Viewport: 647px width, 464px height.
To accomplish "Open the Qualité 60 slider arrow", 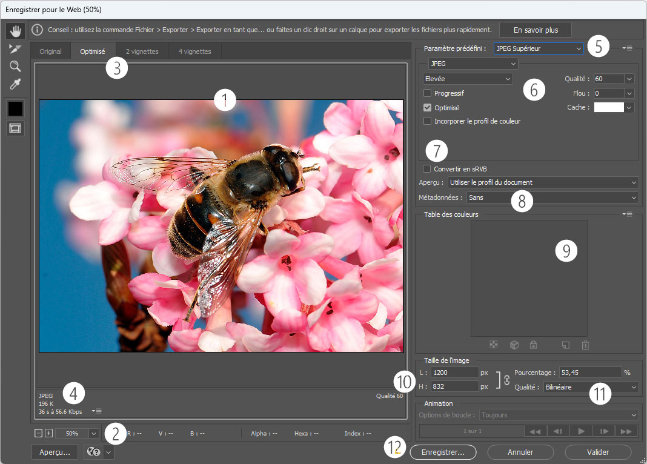I will click(629, 78).
